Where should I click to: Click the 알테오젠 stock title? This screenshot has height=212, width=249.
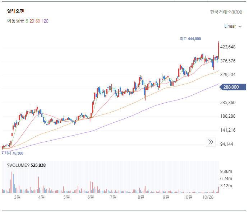(15, 11)
